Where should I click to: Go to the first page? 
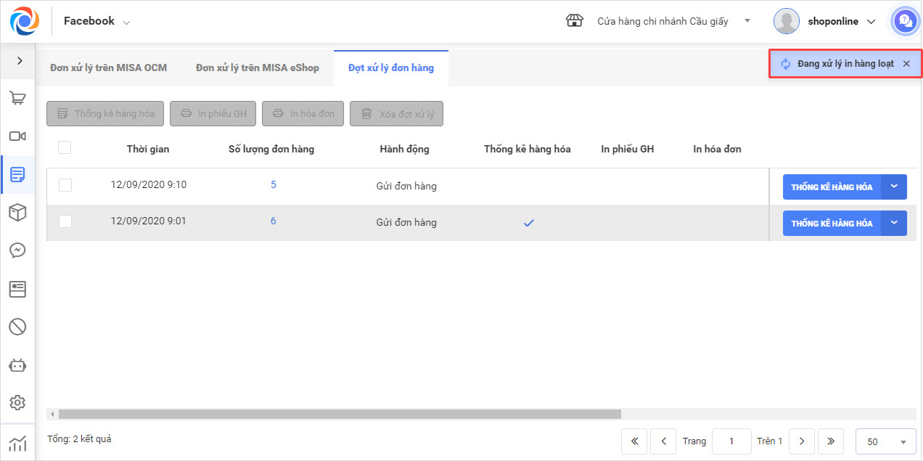point(633,441)
